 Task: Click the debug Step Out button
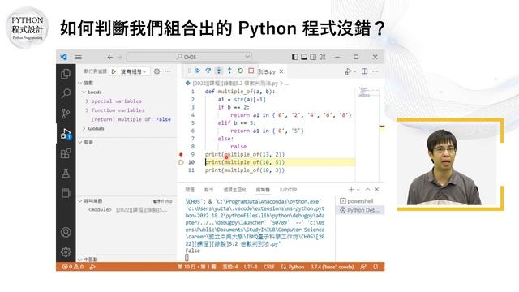tap(229, 71)
